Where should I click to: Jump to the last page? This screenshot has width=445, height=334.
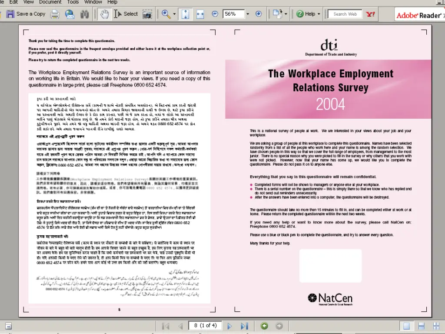244,326
